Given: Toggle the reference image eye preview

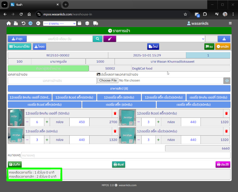Looking at the screenshot, I should click(x=227, y=80).
